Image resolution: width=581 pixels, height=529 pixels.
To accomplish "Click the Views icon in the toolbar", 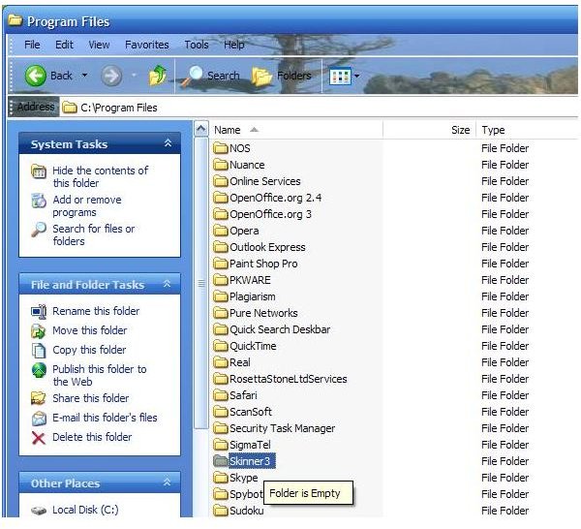I will (x=340, y=77).
